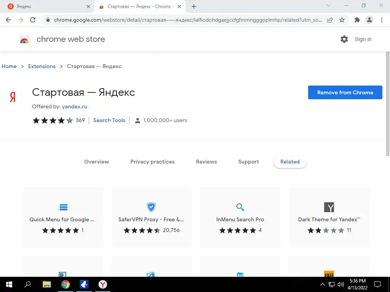390x292 pixels.
Task: Open the Windows Start menu
Action: pos(9,284)
